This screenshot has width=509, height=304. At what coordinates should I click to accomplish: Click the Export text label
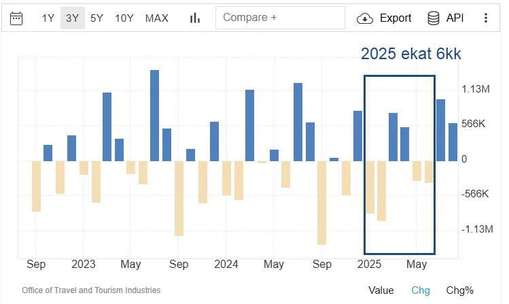(396, 18)
